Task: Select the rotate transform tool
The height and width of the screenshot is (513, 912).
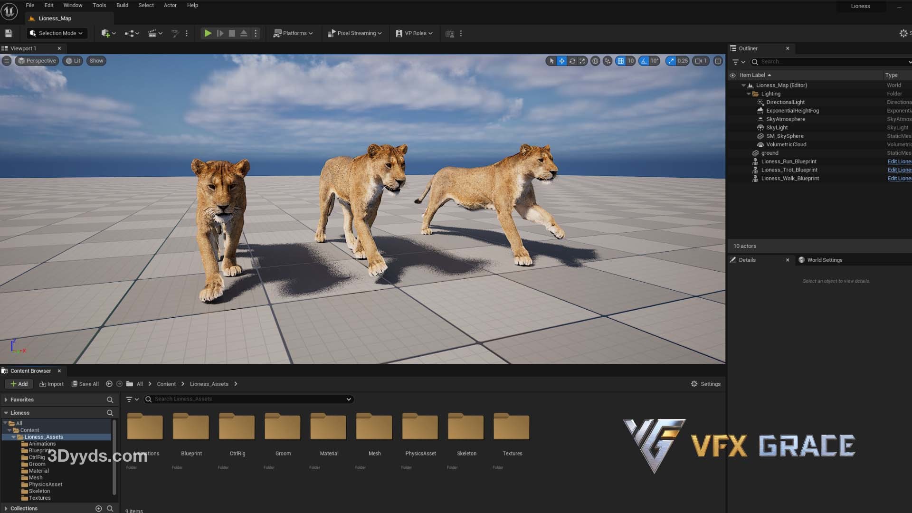Action: click(x=572, y=61)
